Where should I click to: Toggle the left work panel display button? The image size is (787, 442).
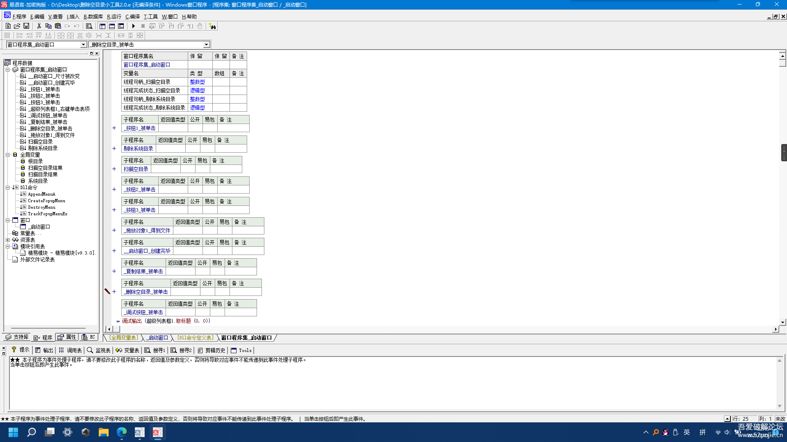[102, 26]
